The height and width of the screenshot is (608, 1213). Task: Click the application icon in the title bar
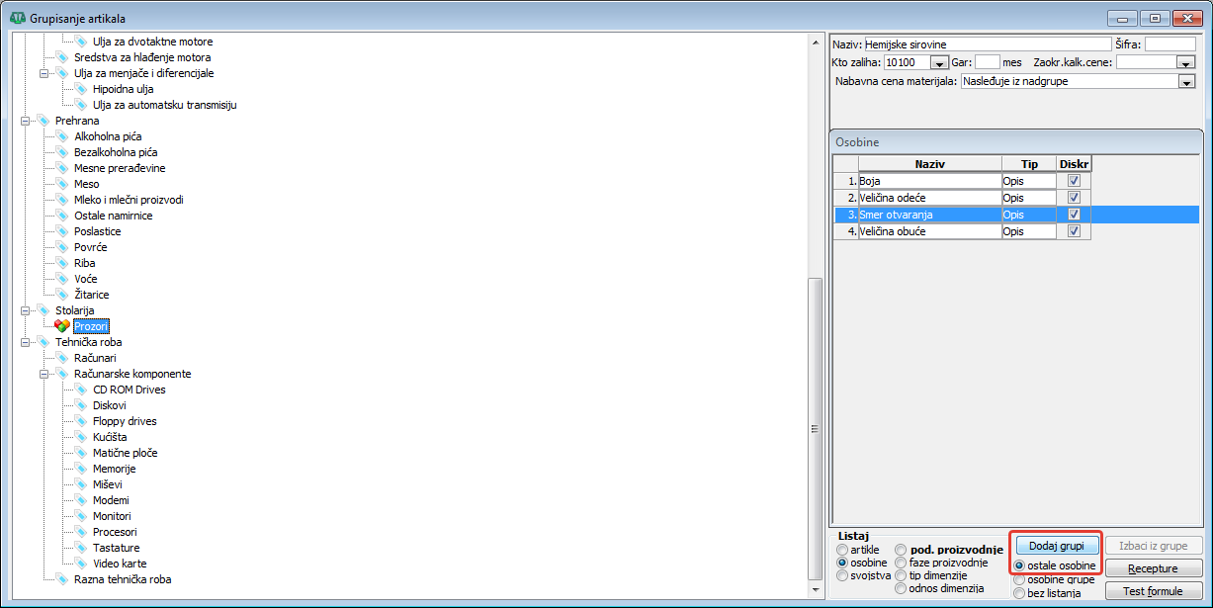coord(16,18)
